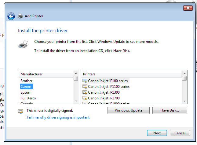Screen dimensions: 197x145
Task: Select Brother in the Manufacturer list
Action: coord(26,81)
